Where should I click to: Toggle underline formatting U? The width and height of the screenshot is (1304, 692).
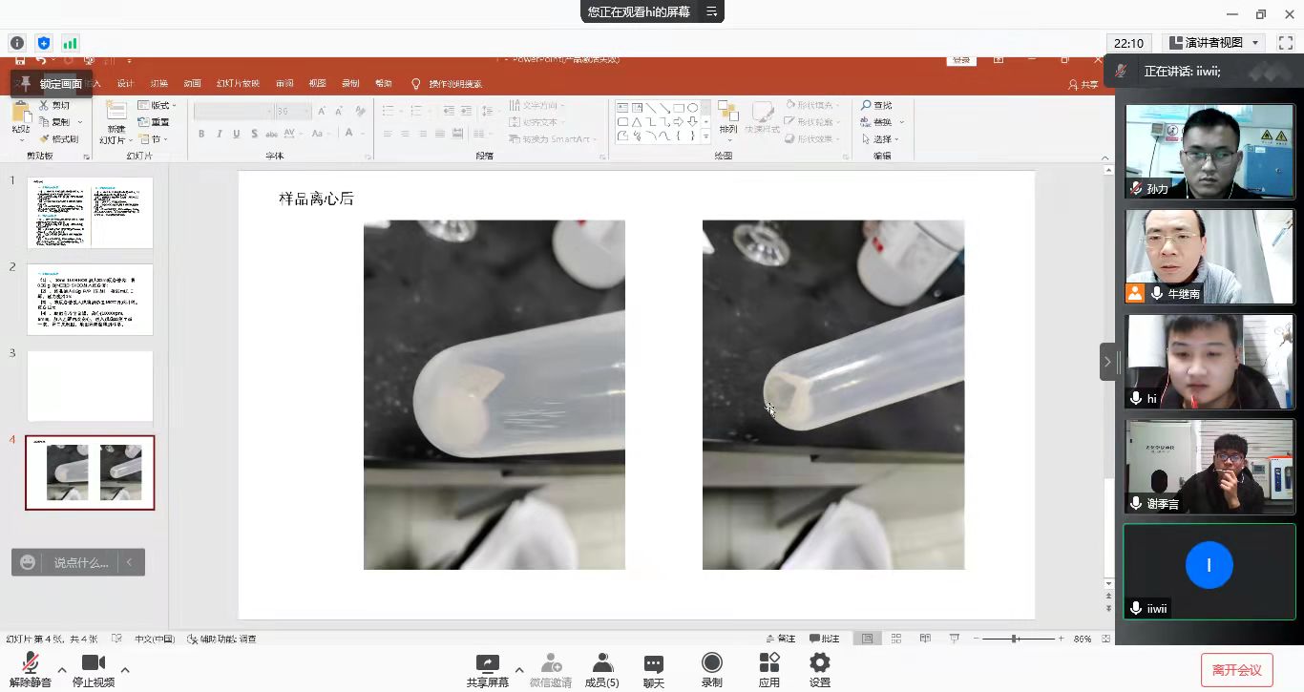[x=236, y=134]
